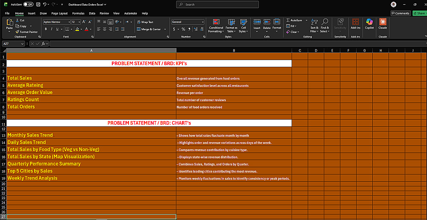Screen dimensions: 427x220
Task: Switch to the Formulas tab
Action: pyautogui.click(x=78, y=13)
